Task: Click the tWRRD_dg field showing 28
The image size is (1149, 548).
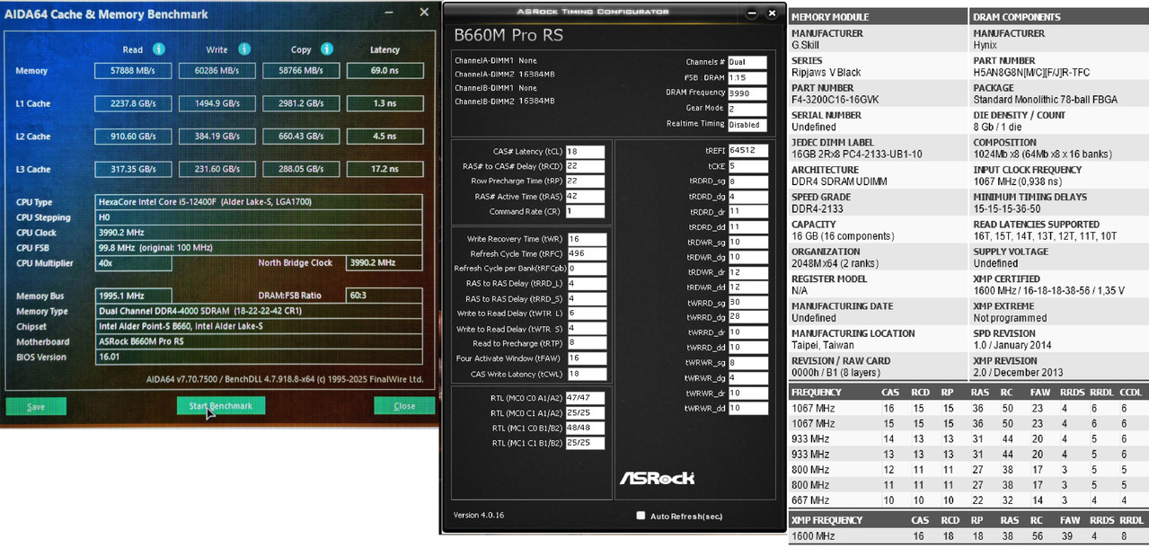Action: pos(747,317)
